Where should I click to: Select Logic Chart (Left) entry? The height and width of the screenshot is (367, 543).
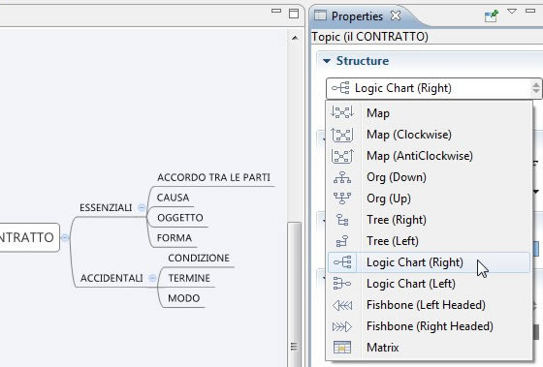429,284
